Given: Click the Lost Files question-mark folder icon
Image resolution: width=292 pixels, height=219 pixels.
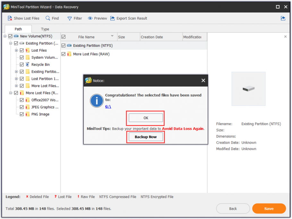Looking at the screenshot, I should pos(27,50).
